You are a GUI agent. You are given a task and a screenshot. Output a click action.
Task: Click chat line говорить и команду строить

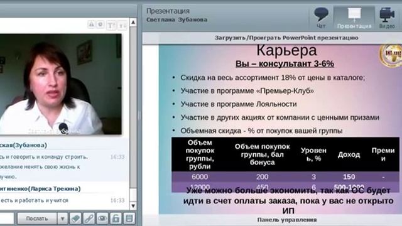click(x=44, y=157)
